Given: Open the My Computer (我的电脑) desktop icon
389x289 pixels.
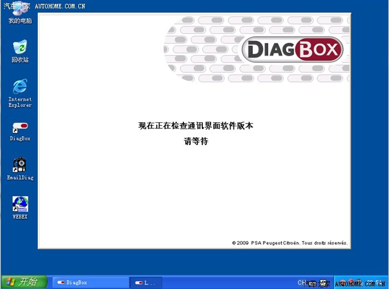Looking at the screenshot, I should [19, 14].
